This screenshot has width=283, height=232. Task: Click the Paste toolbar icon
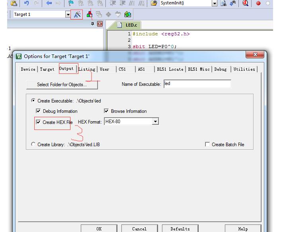tap(14, 3)
